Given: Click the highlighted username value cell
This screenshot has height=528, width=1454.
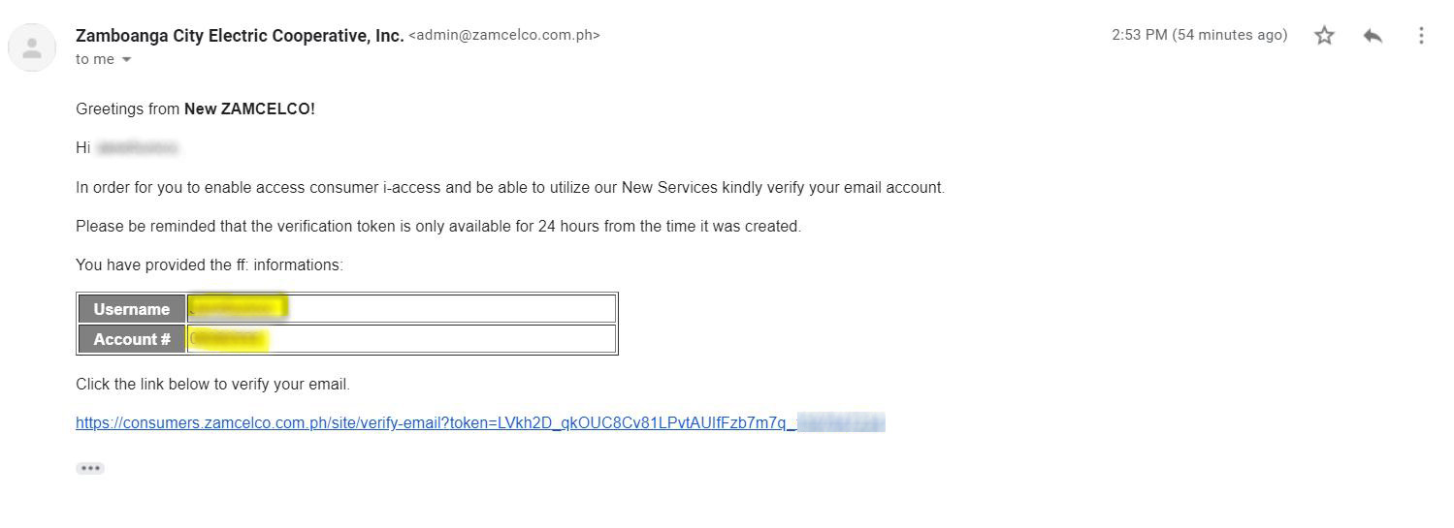Looking at the screenshot, I should click(x=402, y=309).
